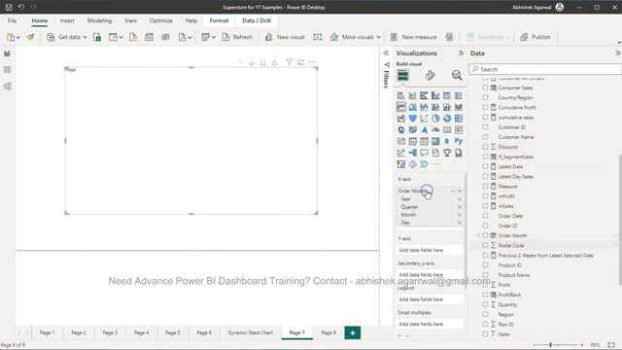This screenshot has height=350, width=622.
Task: Select the pie chart visualization
Action: (x=435, y=119)
